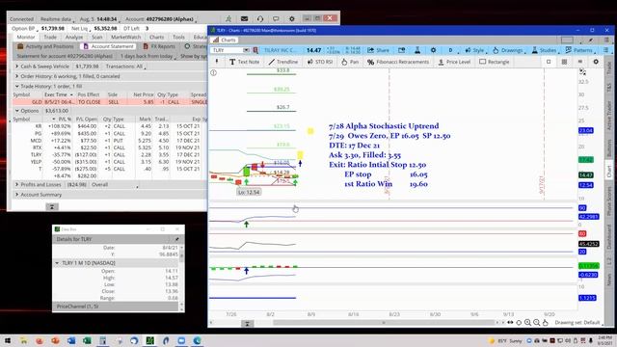Open messages envelope icon in main window

(x=244, y=18)
